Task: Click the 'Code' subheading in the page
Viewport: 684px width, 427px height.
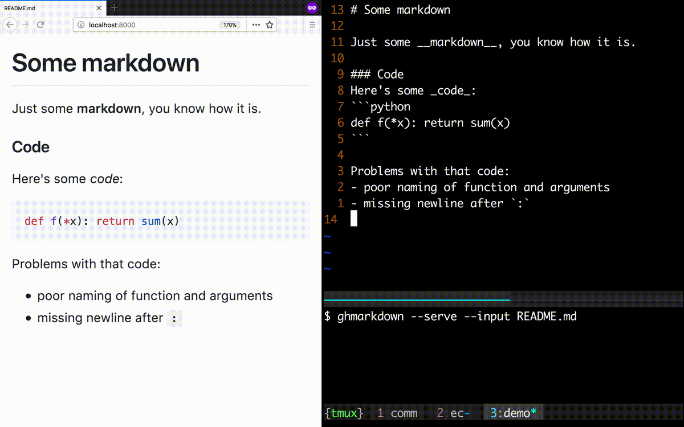Action: (31, 147)
